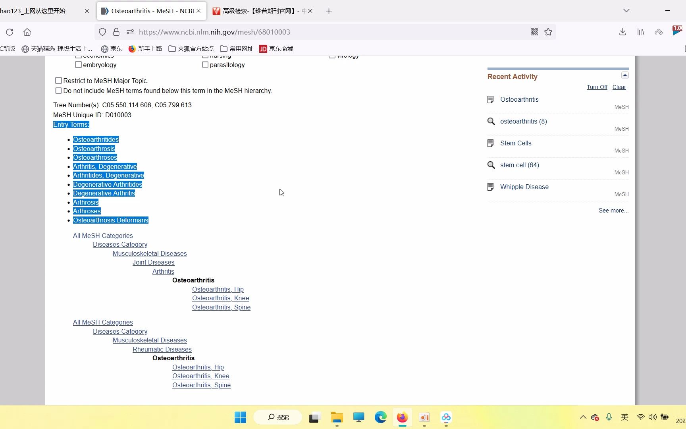Click the taskbar search box 搜索
This screenshot has width=686, height=429.
278,417
